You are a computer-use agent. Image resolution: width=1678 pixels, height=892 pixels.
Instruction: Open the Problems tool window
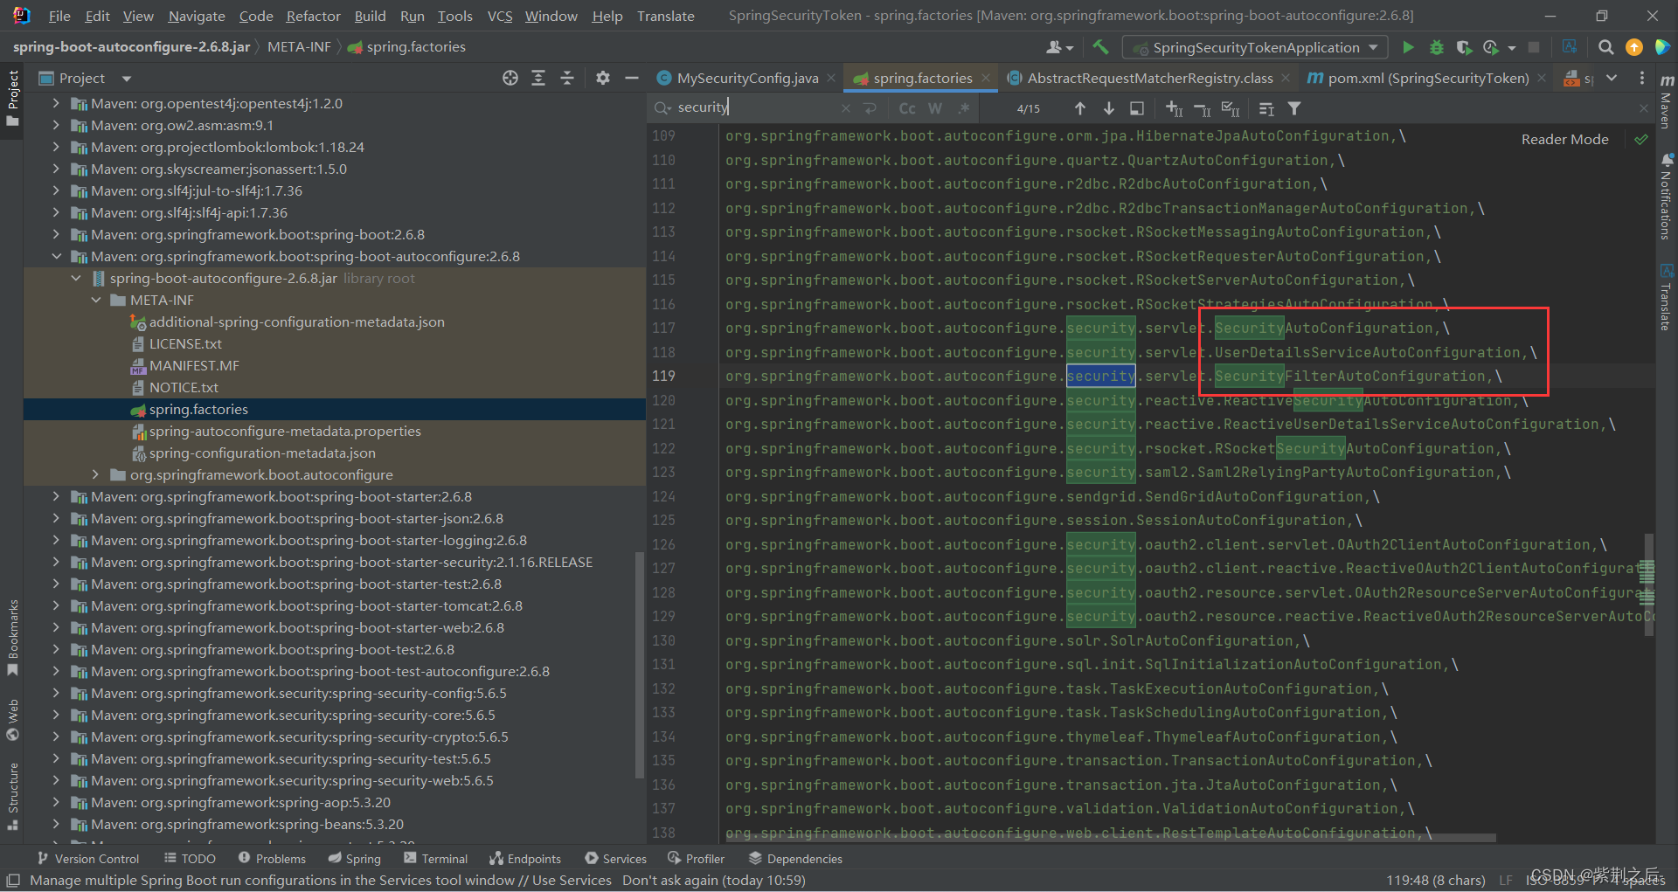pyautogui.click(x=272, y=859)
